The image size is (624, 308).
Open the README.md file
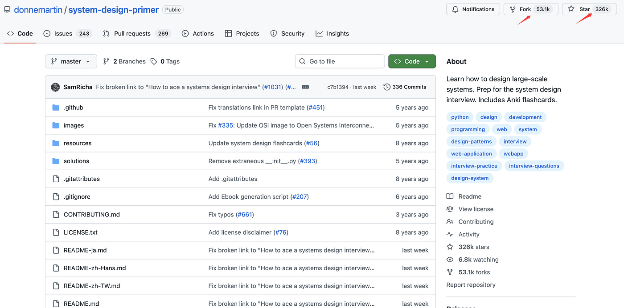(81, 304)
